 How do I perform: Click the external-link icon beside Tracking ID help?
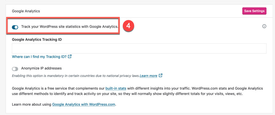coord(70,56)
